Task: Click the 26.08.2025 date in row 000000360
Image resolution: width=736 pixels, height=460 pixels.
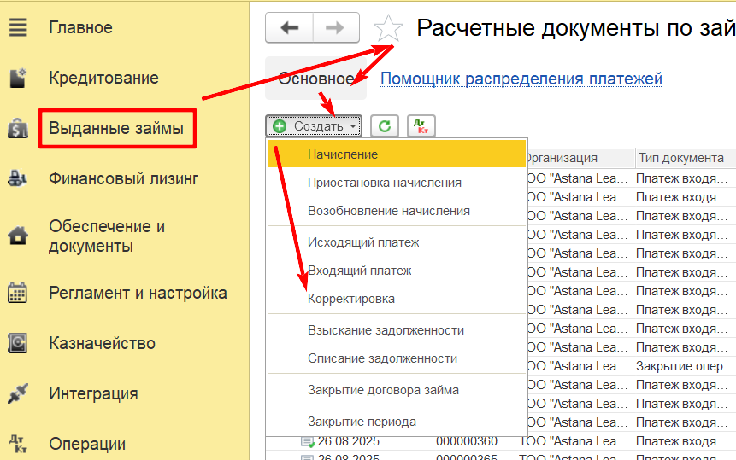Action: tap(348, 441)
